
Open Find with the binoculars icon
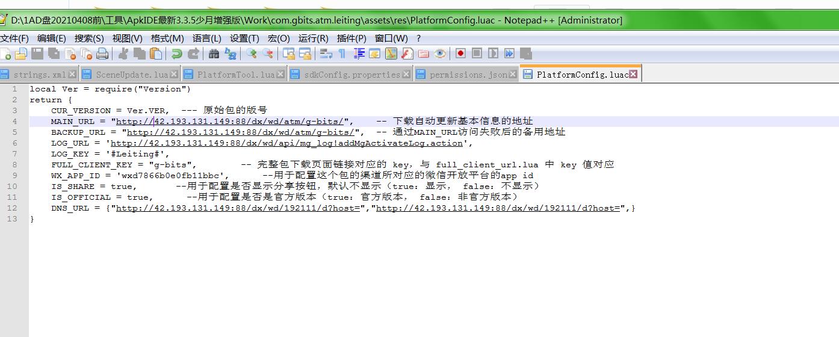(x=214, y=54)
